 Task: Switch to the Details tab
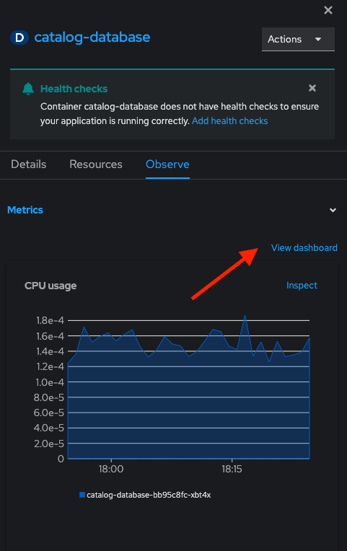(28, 164)
